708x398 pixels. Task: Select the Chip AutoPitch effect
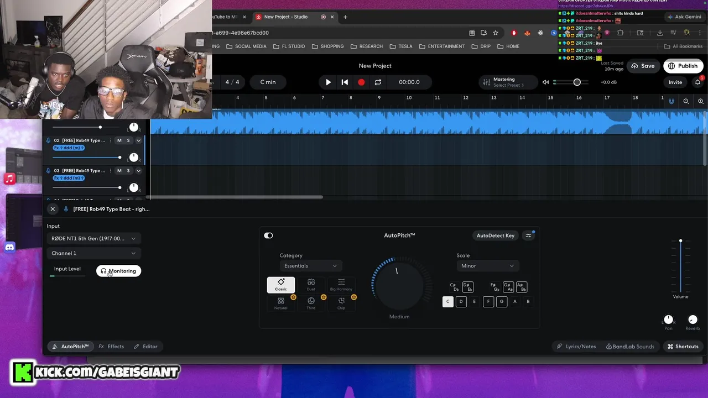pyautogui.click(x=341, y=303)
